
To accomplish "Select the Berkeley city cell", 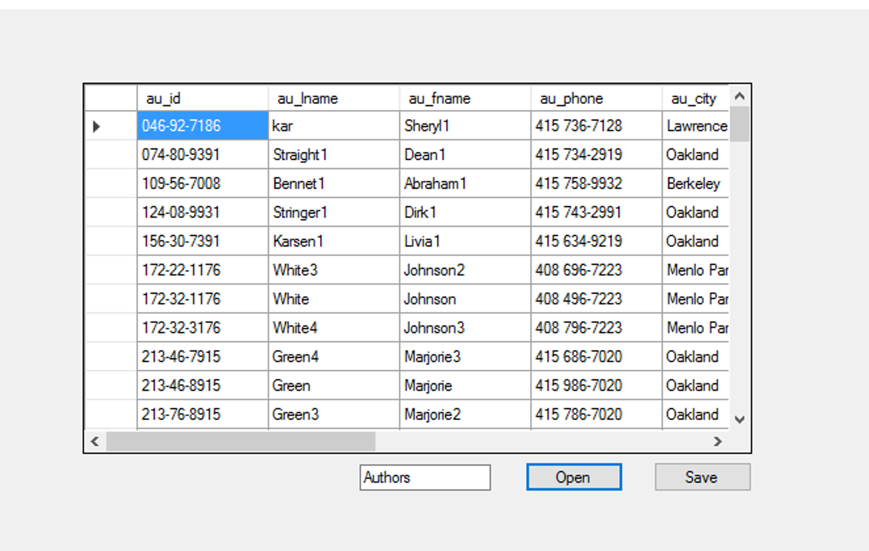I will pyautogui.click(x=695, y=183).
